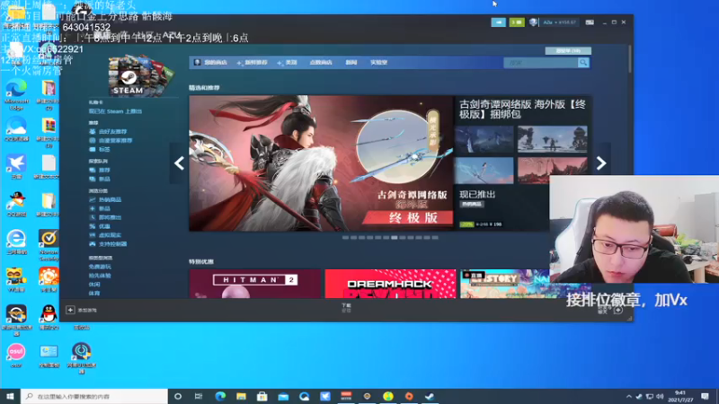
Task: Open the first Gujian screenshot thumbnail
Action: click(x=484, y=139)
